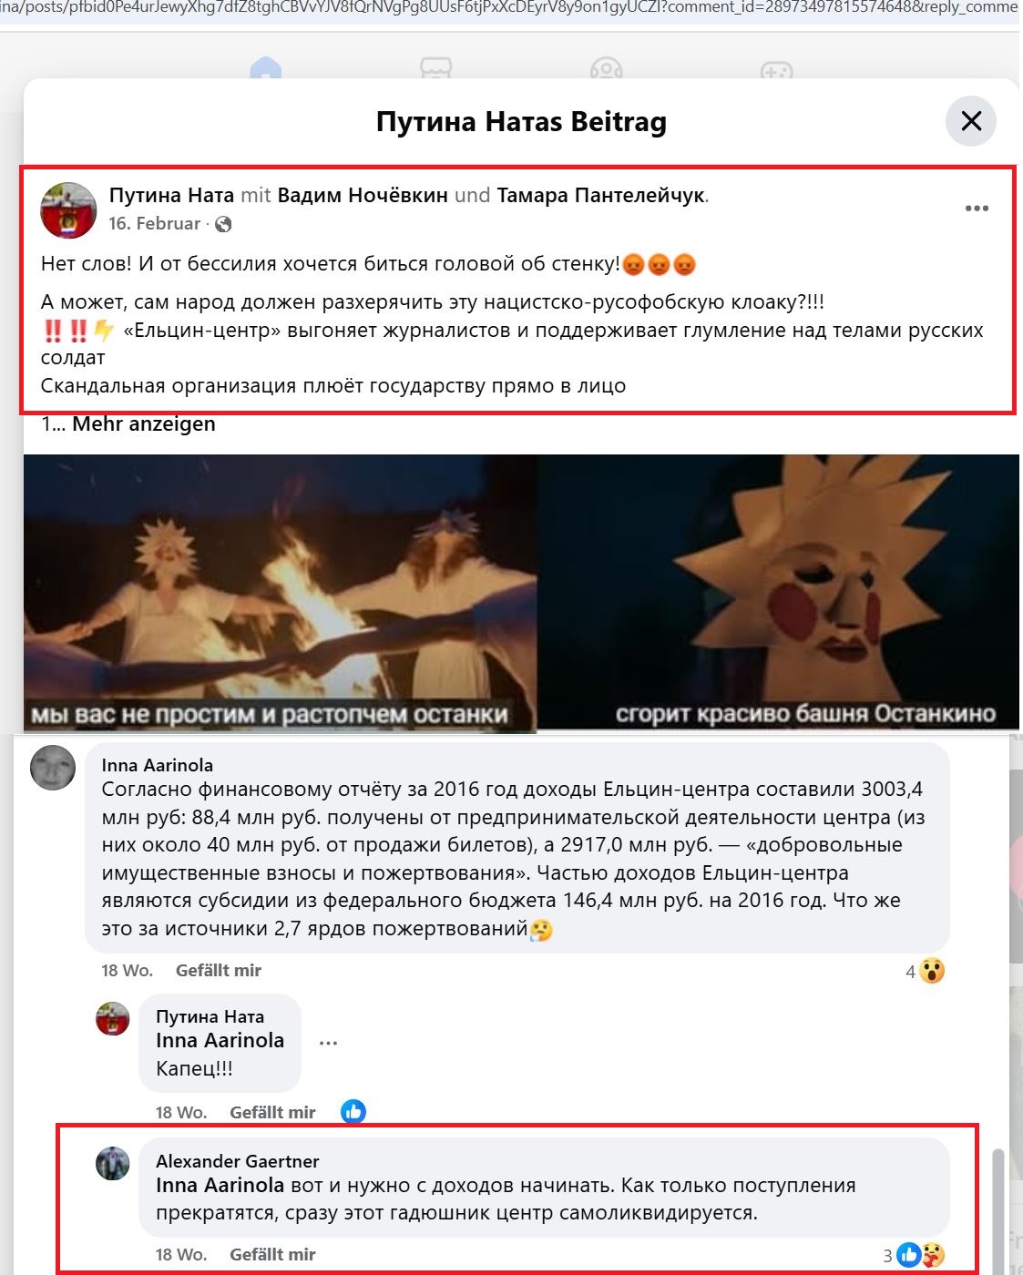Click Inna Aarinola's commenter avatar
1023x1275 pixels.
53,768
